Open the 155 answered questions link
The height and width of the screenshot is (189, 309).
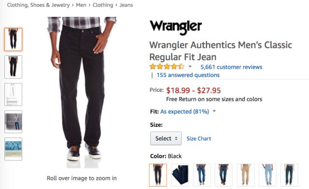click(188, 75)
